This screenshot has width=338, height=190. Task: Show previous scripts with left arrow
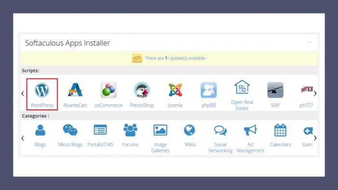pyautogui.click(x=23, y=94)
